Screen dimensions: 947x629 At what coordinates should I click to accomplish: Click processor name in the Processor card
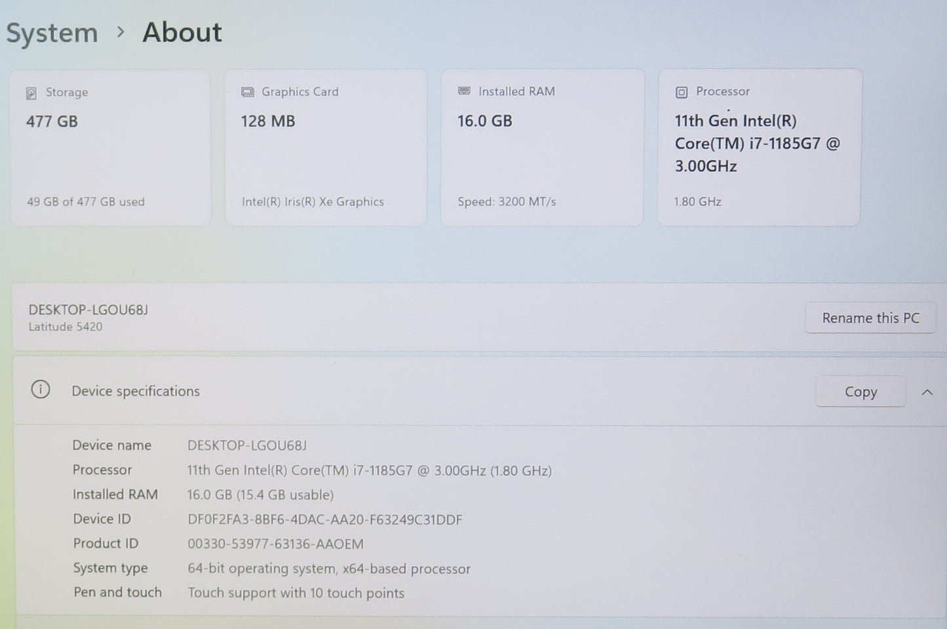click(x=757, y=143)
